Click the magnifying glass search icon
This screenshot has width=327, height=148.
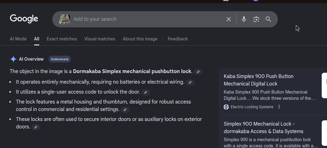click(x=269, y=19)
